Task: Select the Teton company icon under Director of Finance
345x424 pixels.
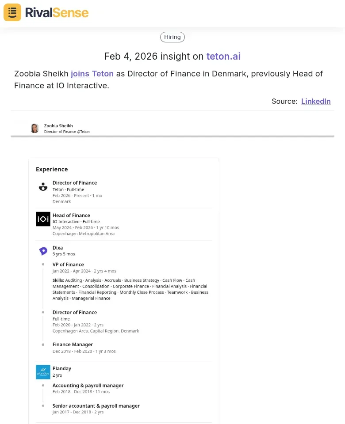Action: pos(43,186)
